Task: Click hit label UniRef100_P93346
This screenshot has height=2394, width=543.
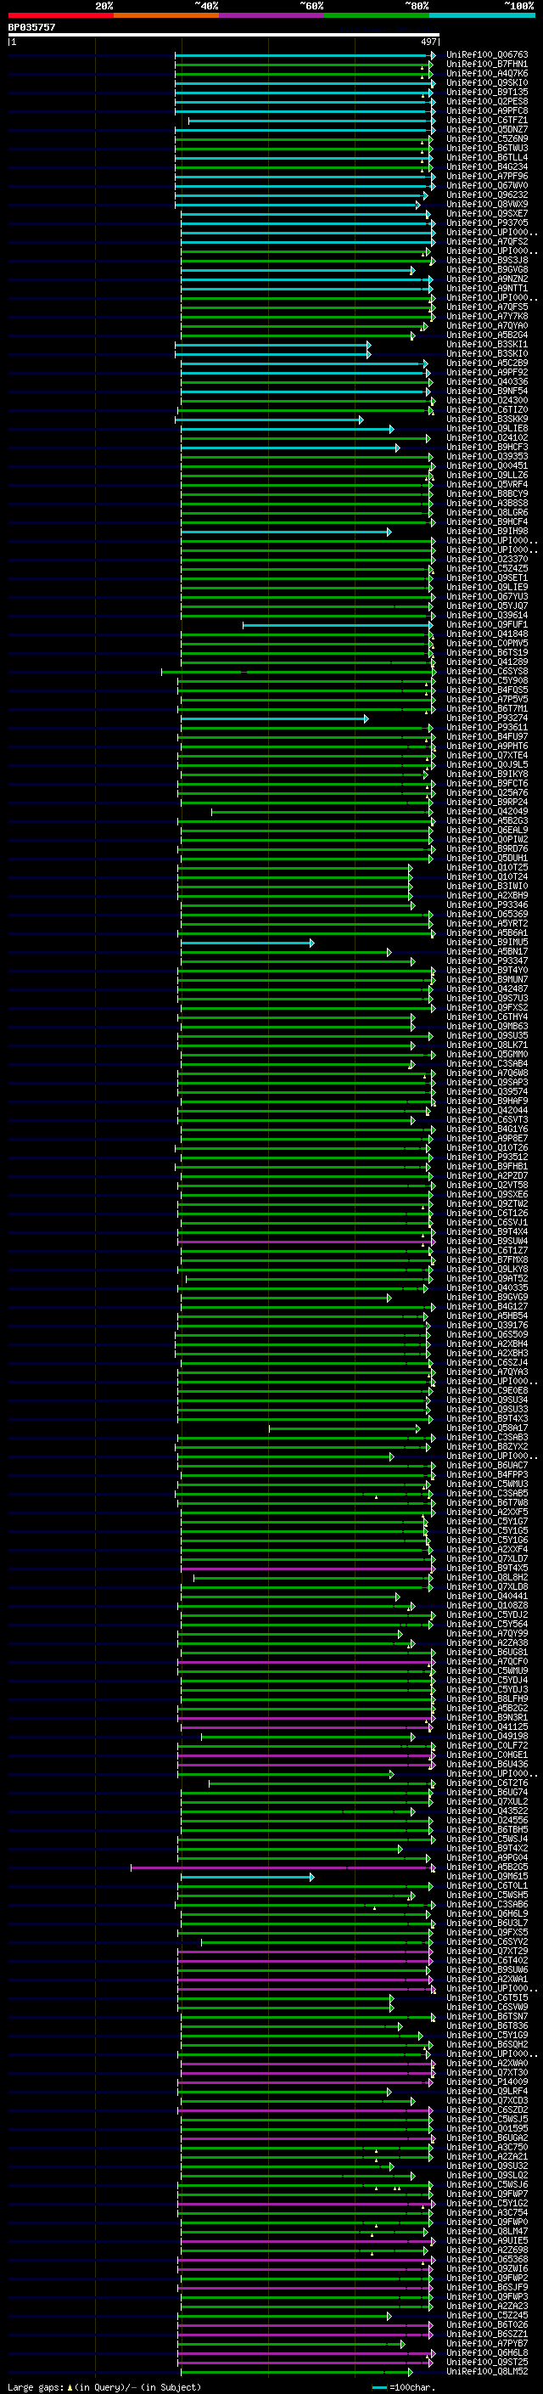Action: pos(487,904)
